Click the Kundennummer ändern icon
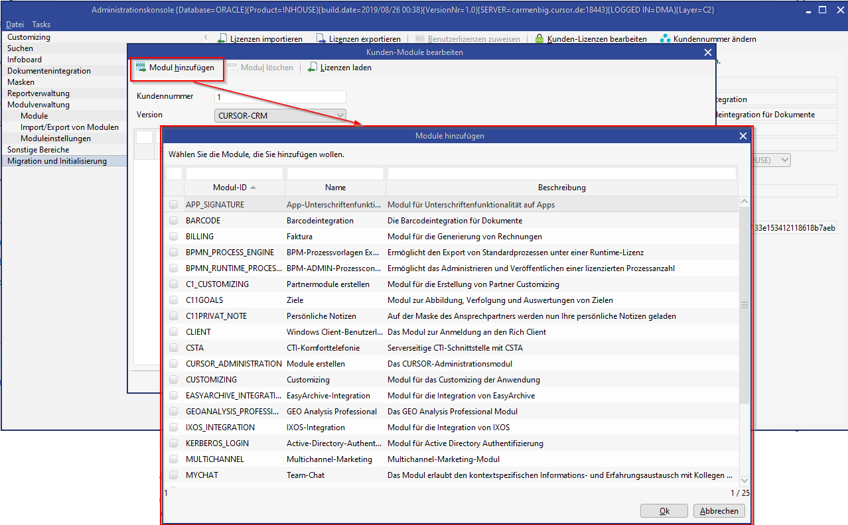This screenshot has height=525, width=848. point(665,39)
